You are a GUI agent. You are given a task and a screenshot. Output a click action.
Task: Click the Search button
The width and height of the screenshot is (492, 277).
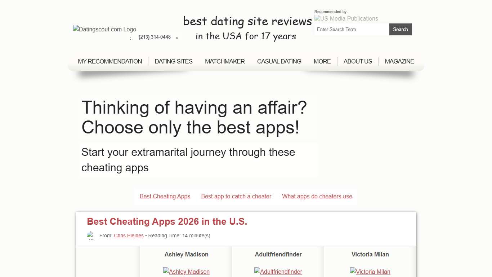pos(400,29)
